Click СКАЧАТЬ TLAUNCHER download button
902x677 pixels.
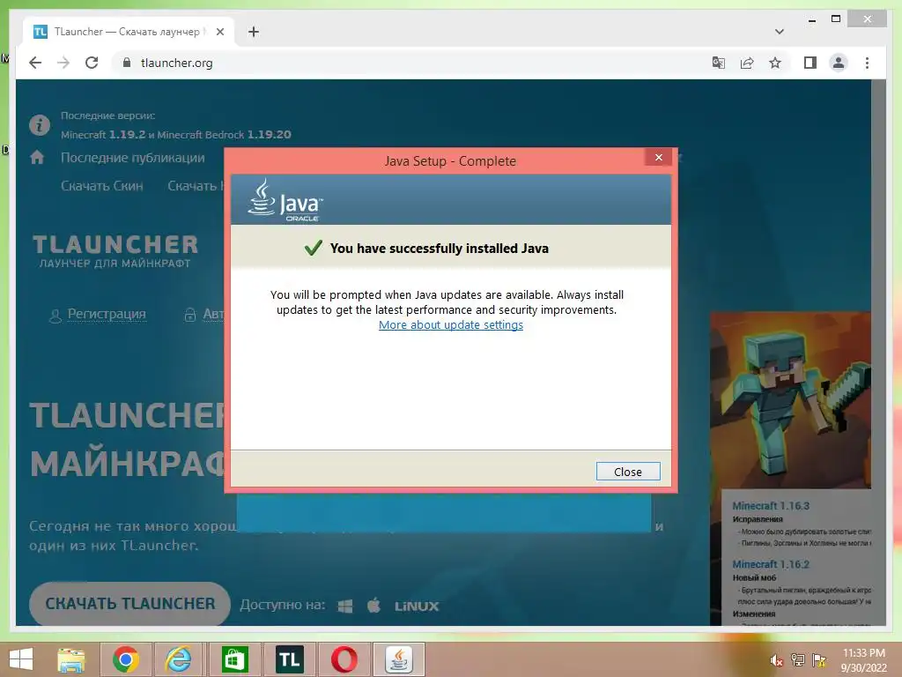coord(130,603)
